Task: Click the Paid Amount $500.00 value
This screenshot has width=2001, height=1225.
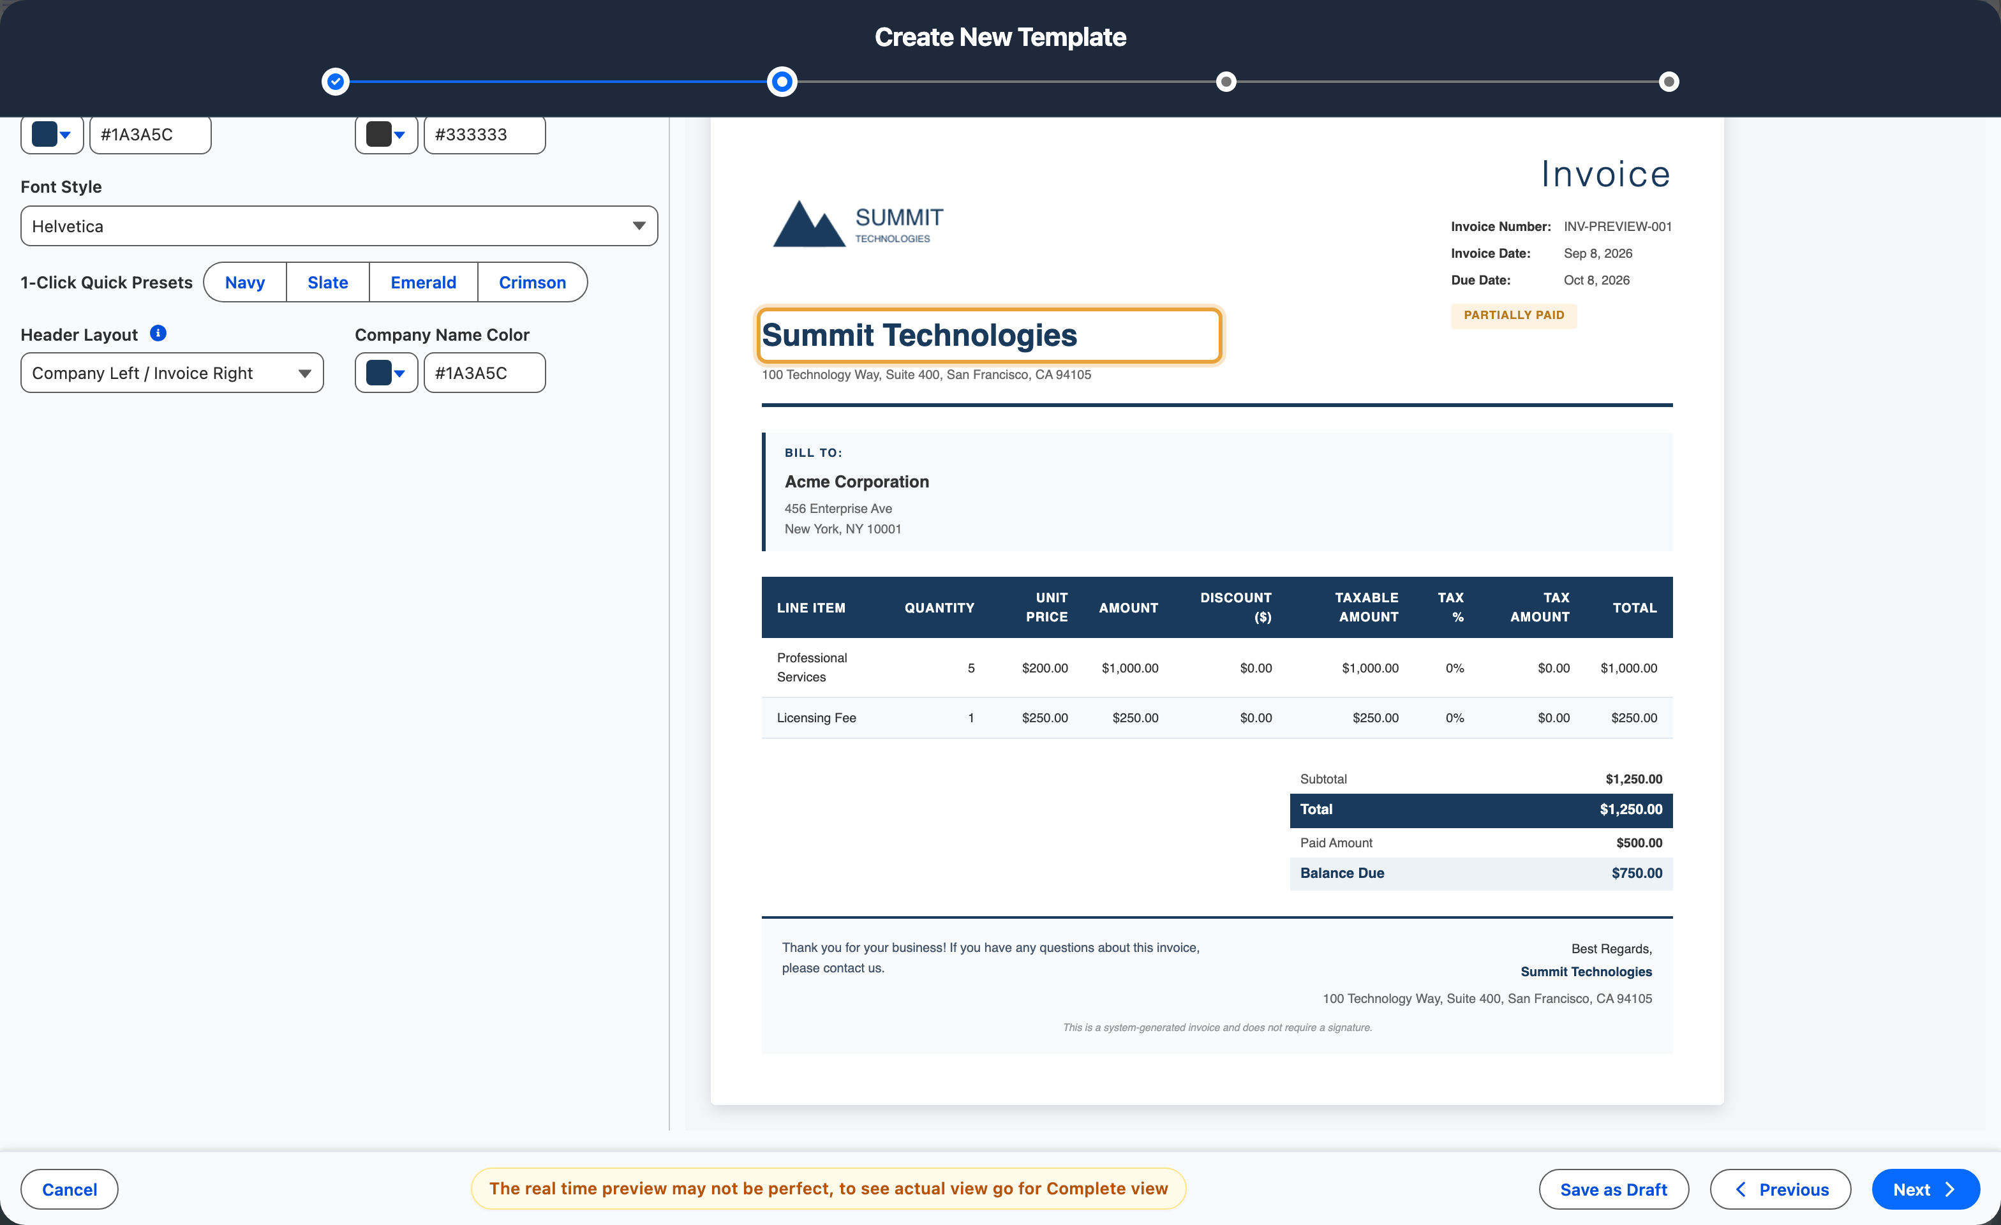Action: [1639, 843]
